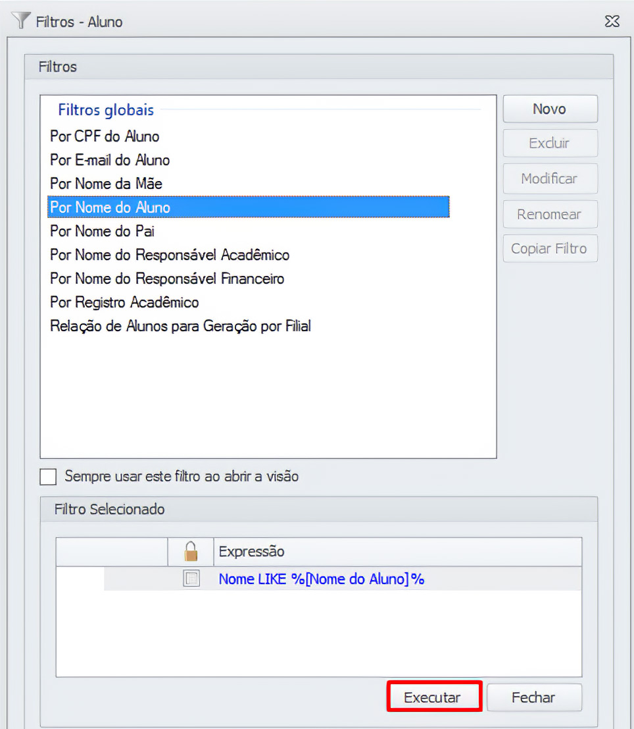634x729 pixels.
Task: Click the Modificar button
Action: point(549,178)
